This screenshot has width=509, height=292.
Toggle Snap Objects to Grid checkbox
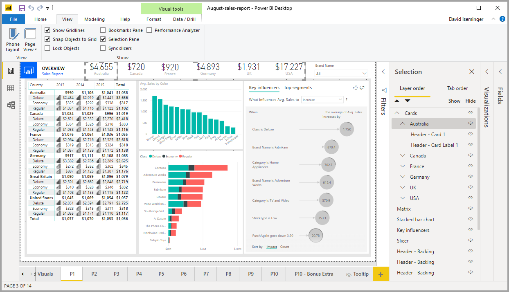(x=47, y=39)
